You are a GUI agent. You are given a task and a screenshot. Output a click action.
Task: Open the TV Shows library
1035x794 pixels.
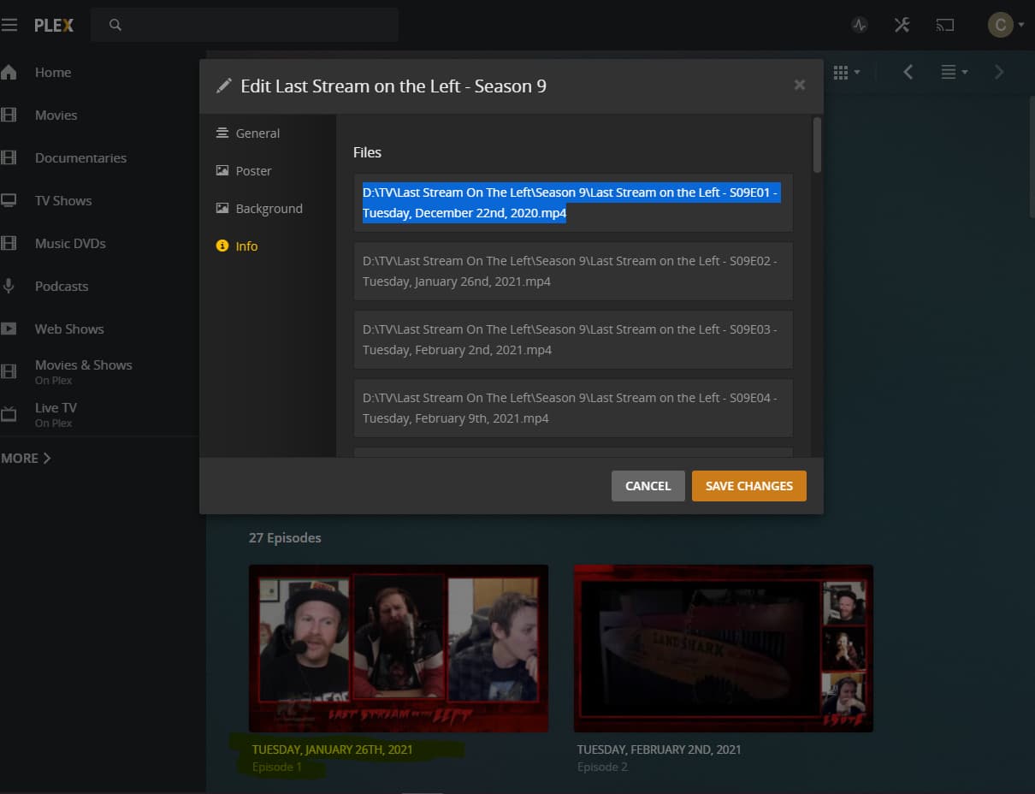coord(63,200)
